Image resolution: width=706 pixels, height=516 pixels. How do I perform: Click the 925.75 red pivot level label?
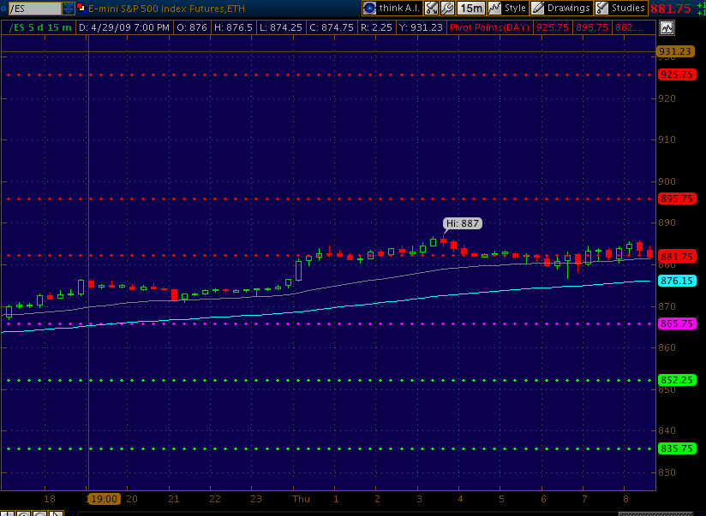pos(674,75)
